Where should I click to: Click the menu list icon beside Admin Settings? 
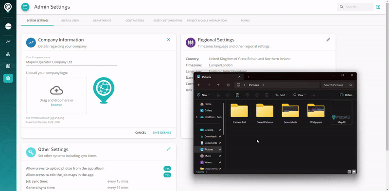click(25, 7)
